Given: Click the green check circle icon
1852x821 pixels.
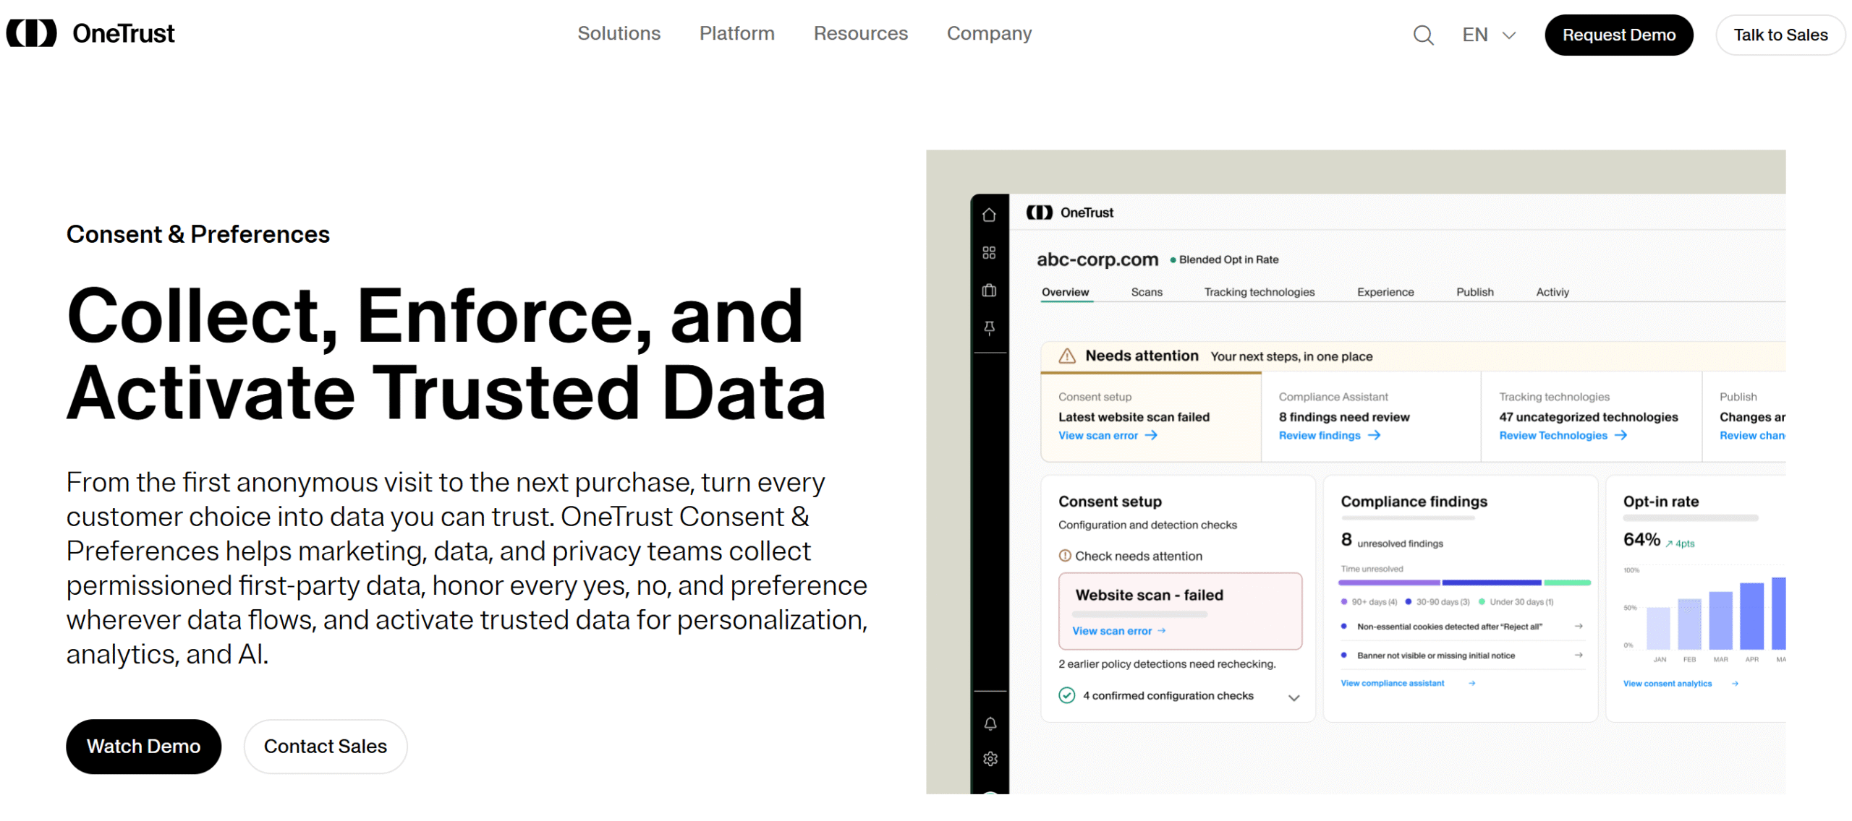Looking at the screenshot, I should tap(1066, 695).
